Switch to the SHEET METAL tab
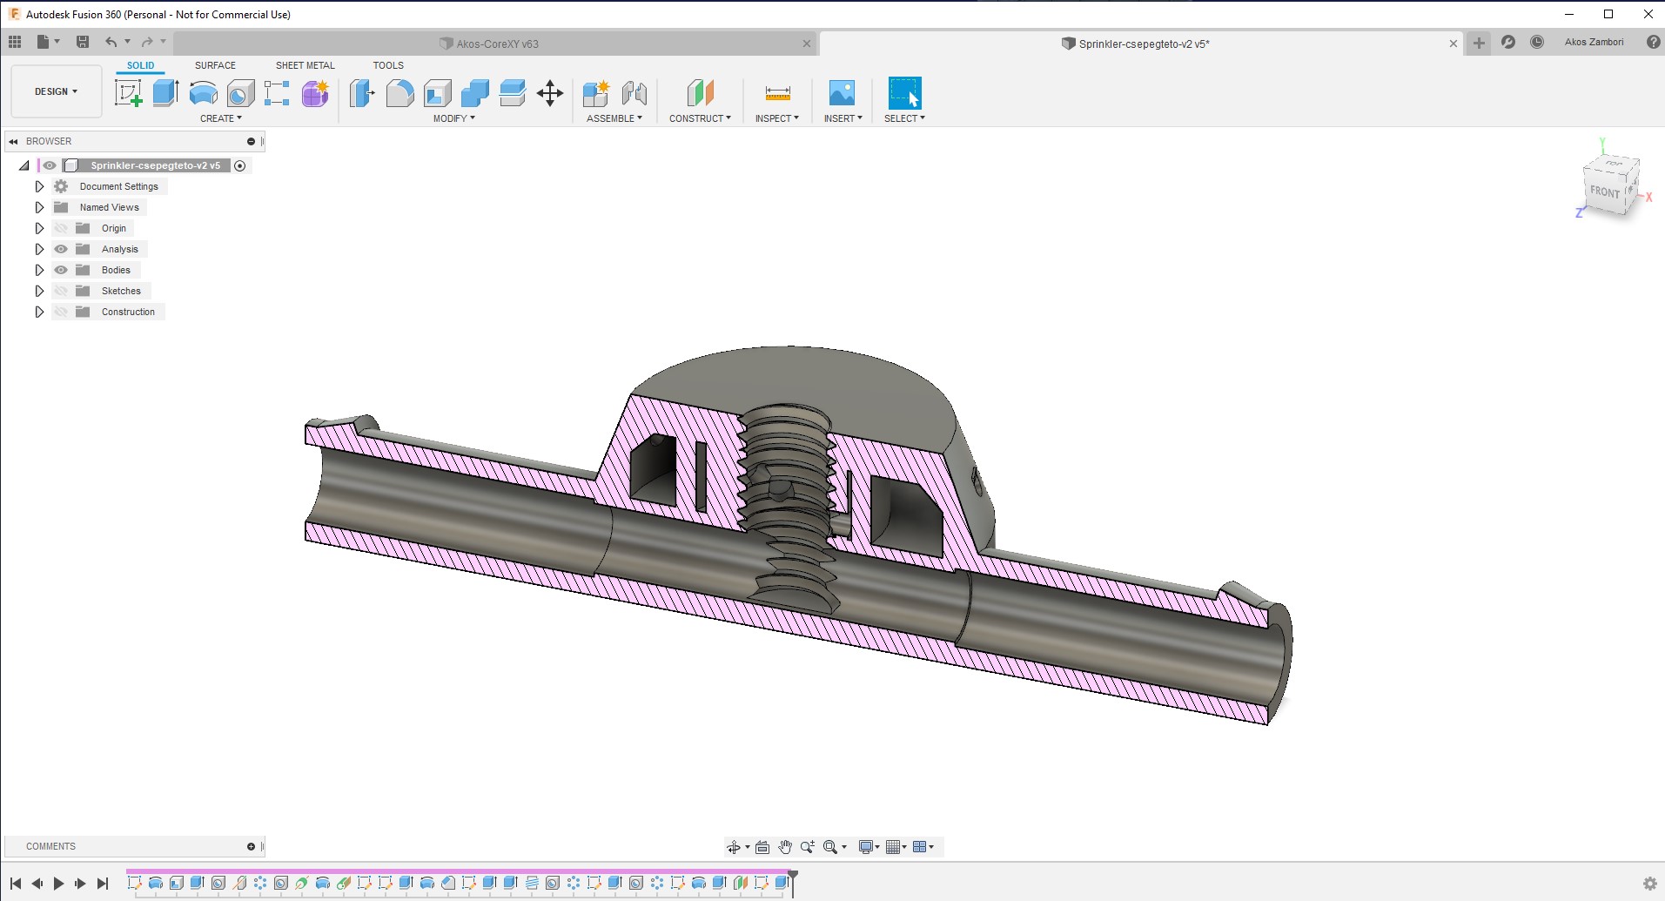The width and height of the screenshot is (1665, 901). 305,65
